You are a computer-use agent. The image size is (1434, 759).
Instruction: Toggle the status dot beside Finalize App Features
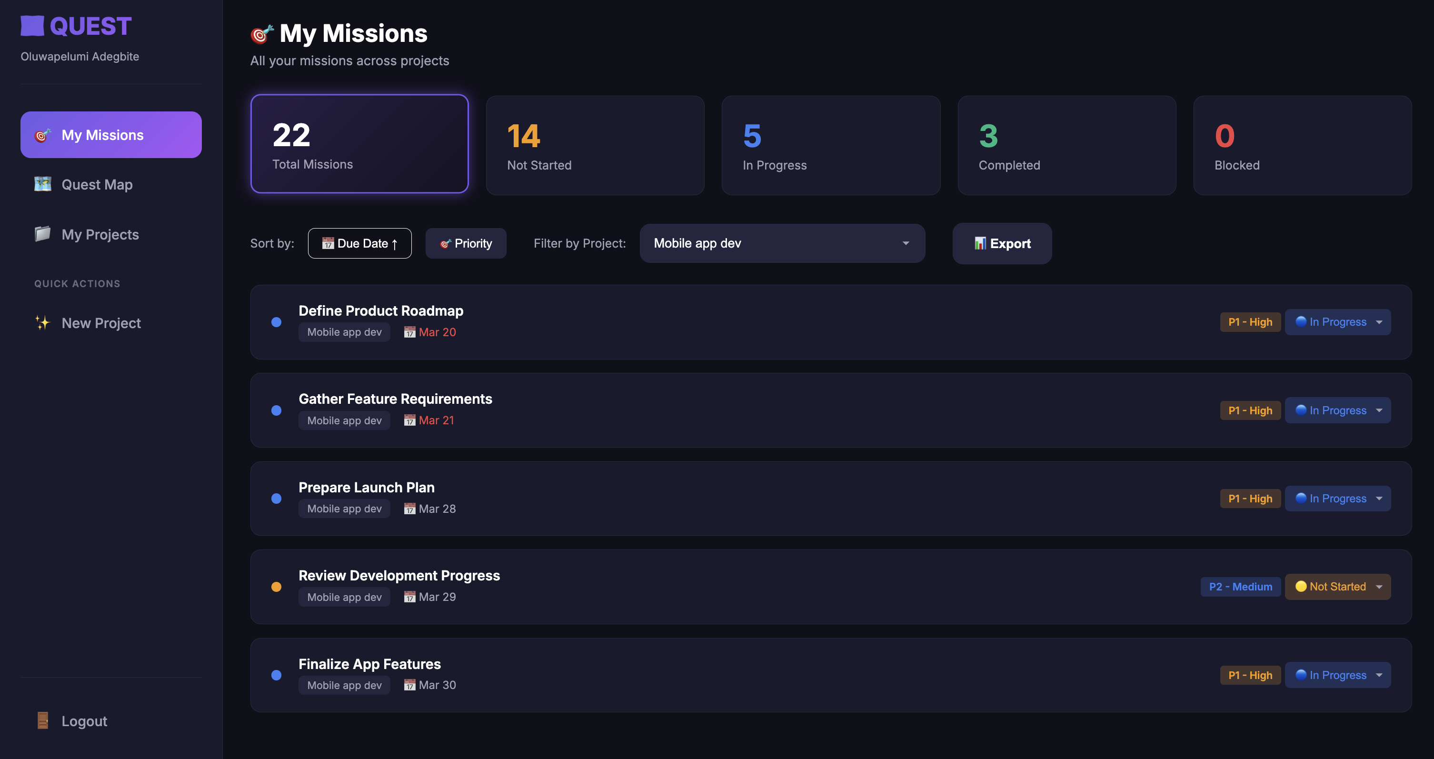point(276,675)
